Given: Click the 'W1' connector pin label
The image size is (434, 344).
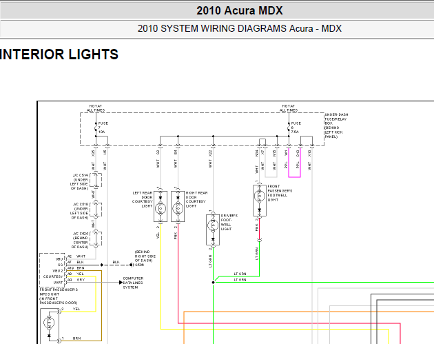Looking at the screenshot, I should 286,152.
